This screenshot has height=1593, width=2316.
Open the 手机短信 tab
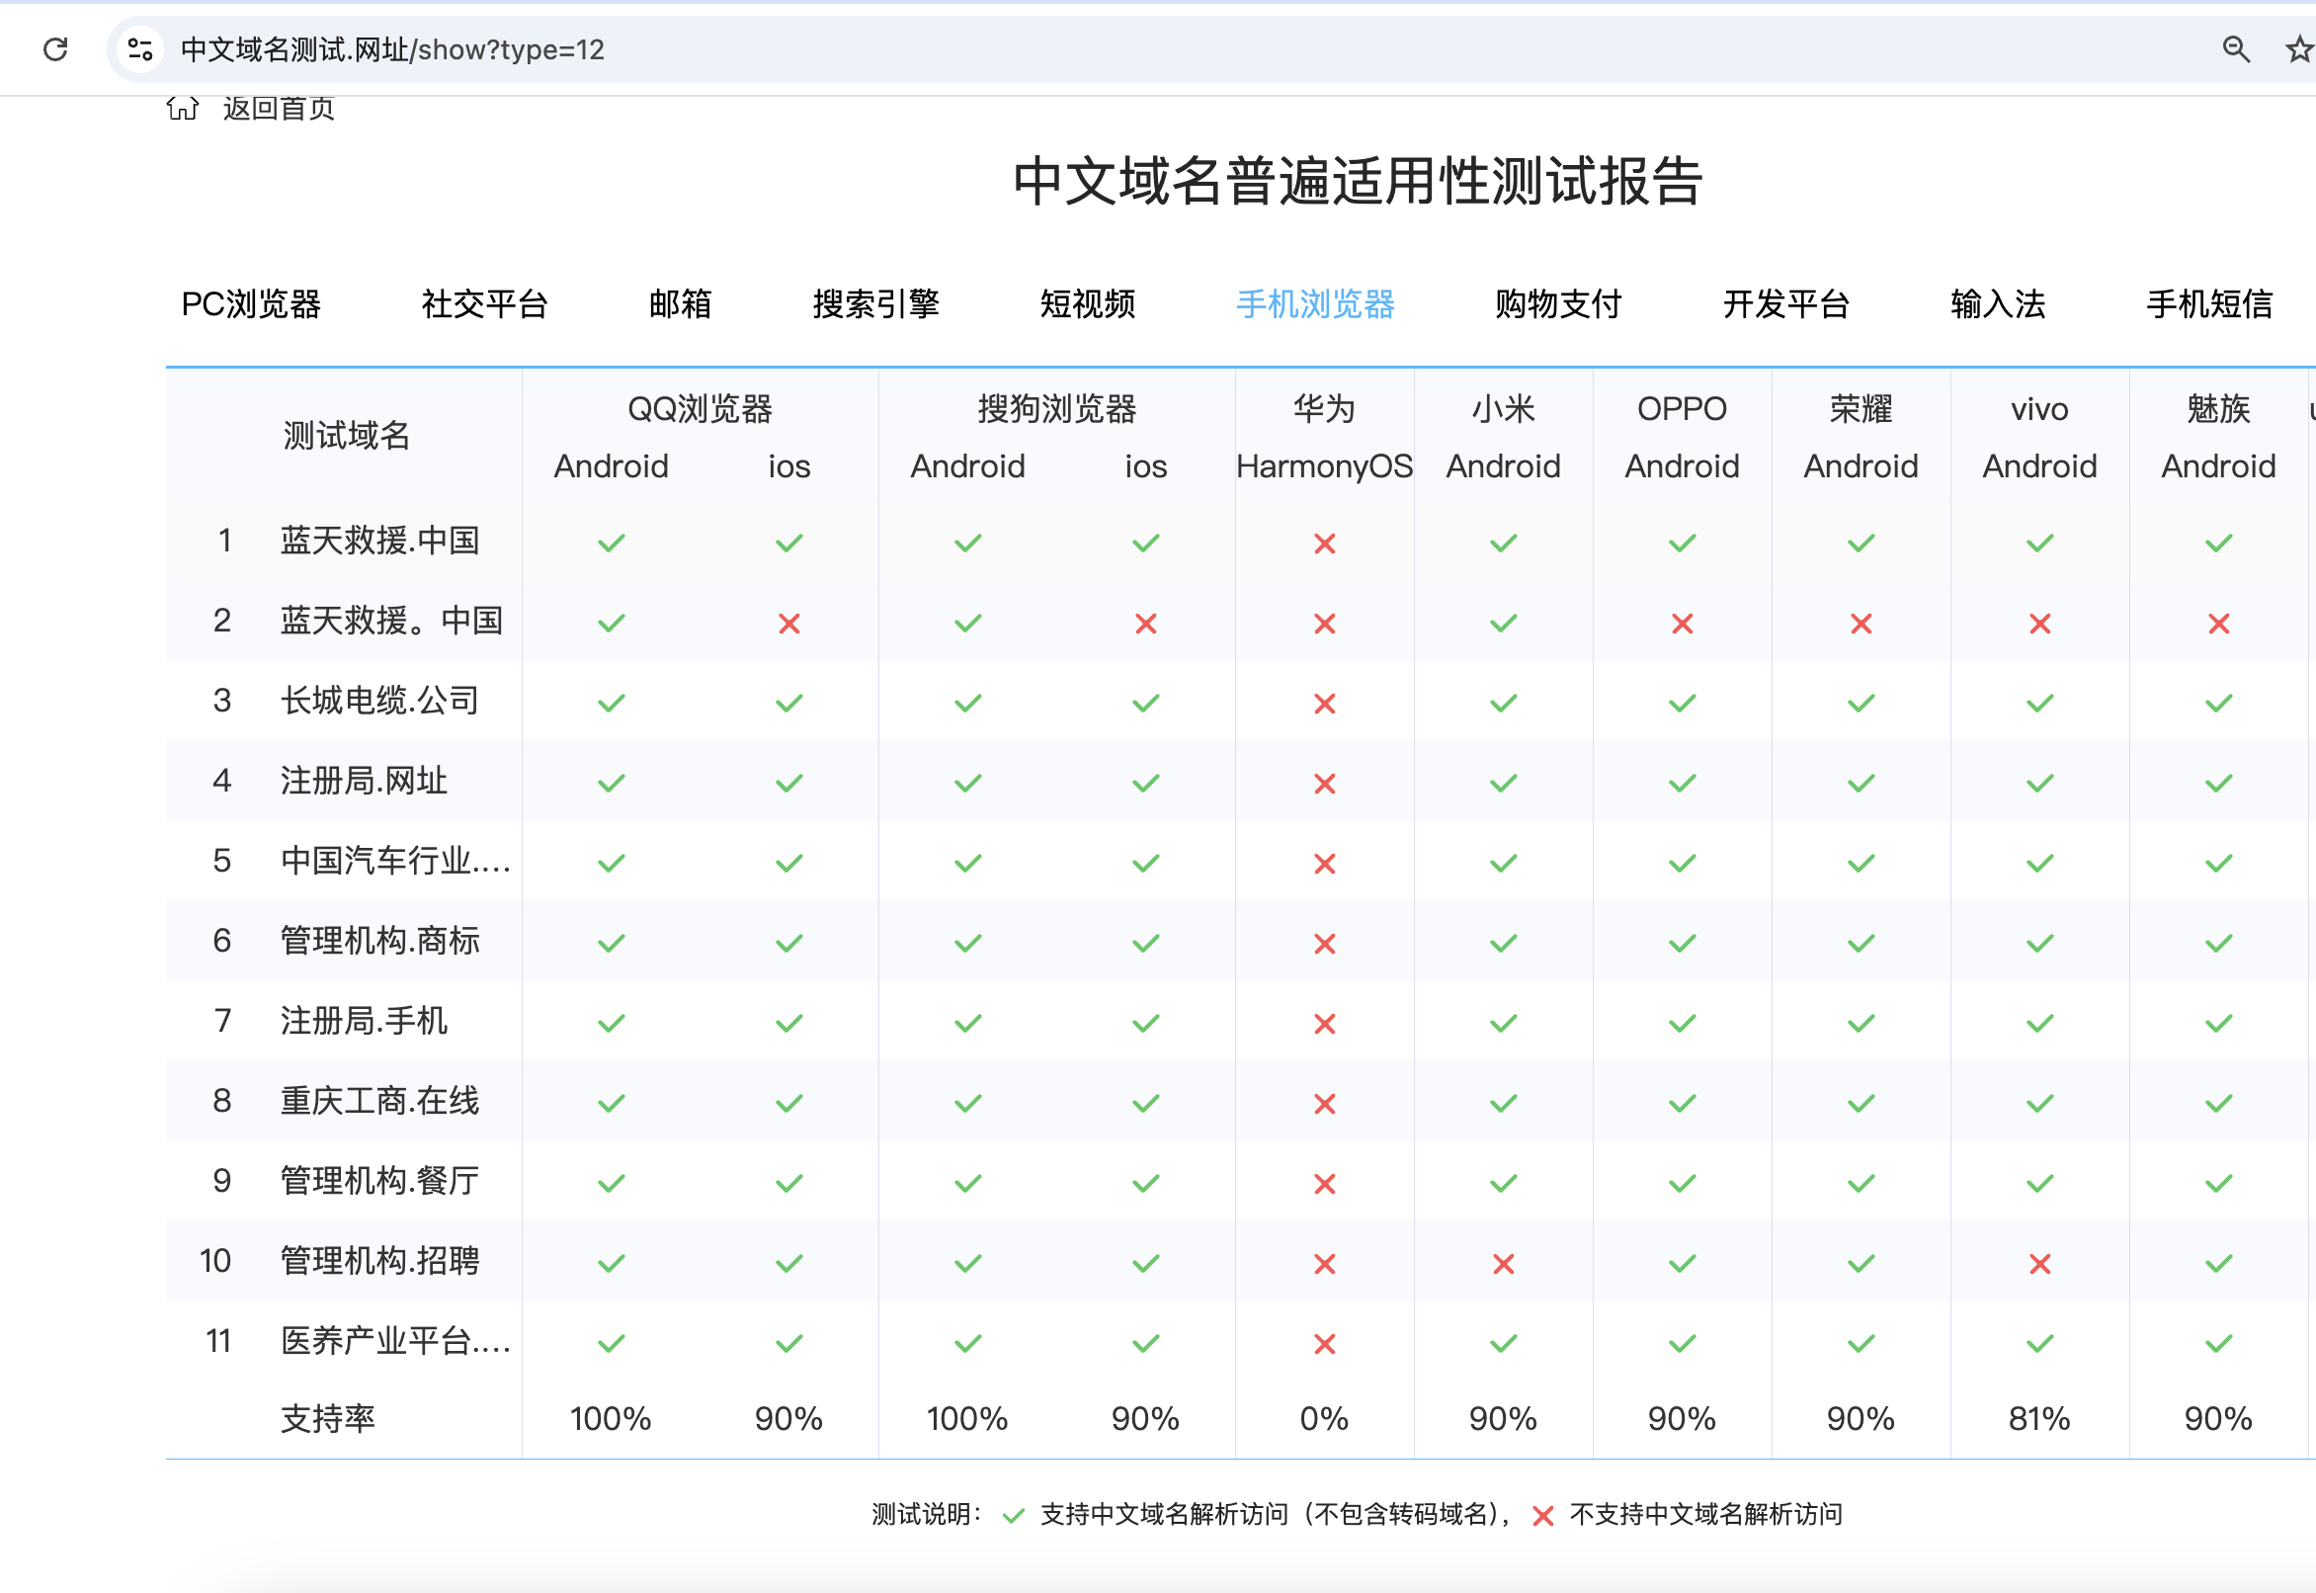coord(2208,303)
